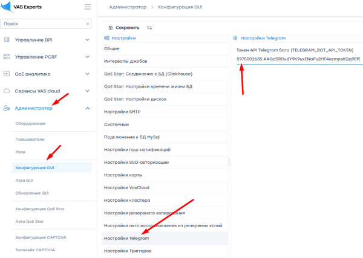Expand the Управление PCRF section
This screenshot has height=258, width=363.
click(x=88, y=57)
